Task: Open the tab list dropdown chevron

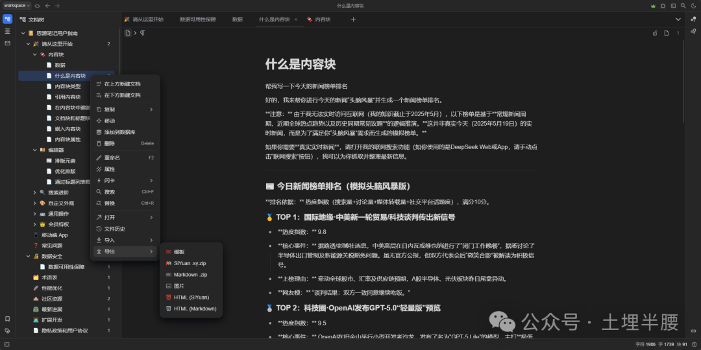Action: tap(678, 19)
